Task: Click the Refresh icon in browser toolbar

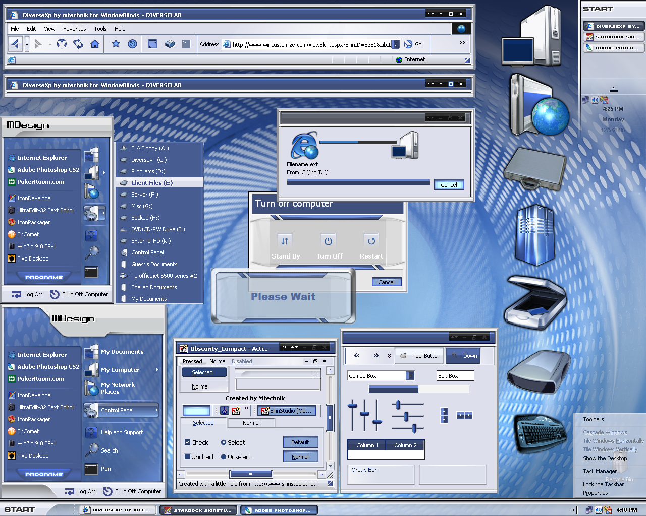Action: (x=78, y=44)
